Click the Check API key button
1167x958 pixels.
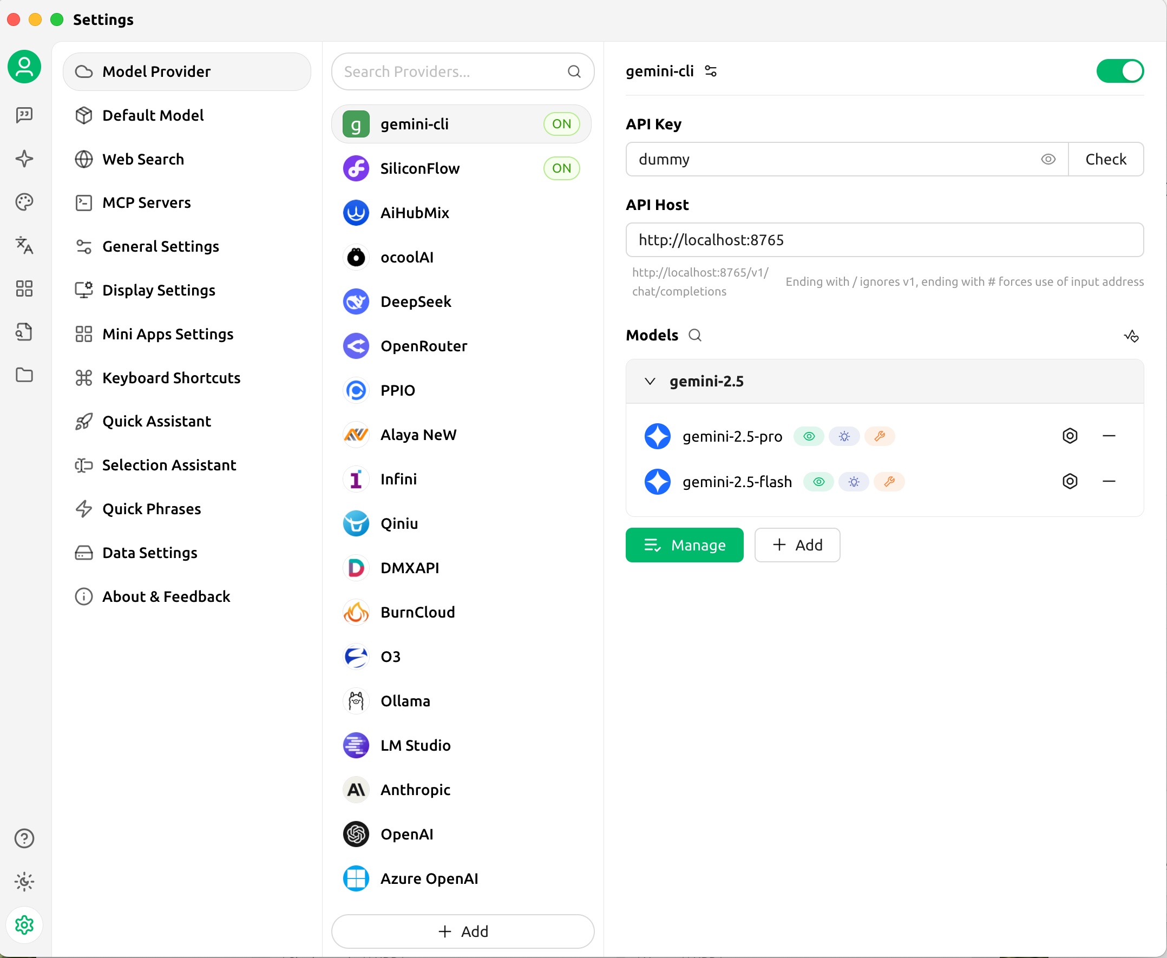pos(1105,160)
